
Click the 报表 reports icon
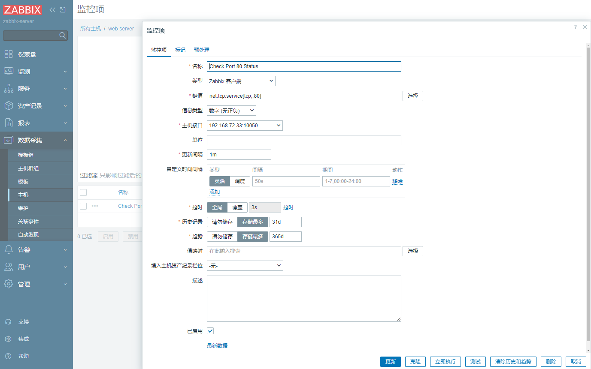point(9,123)
